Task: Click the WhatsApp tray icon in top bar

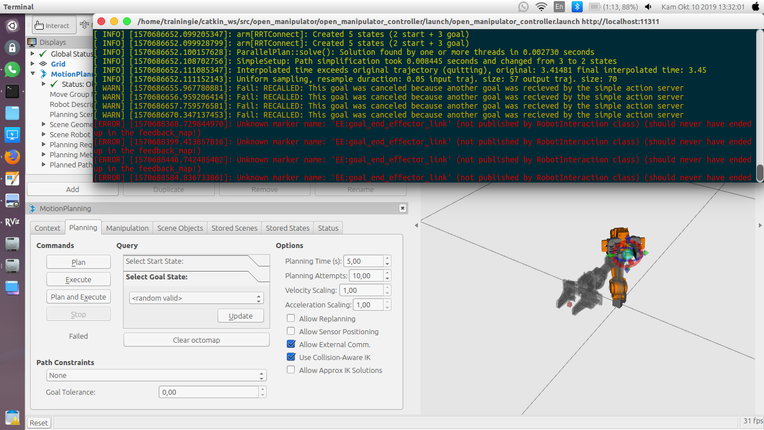Action: tap(524, 7)
